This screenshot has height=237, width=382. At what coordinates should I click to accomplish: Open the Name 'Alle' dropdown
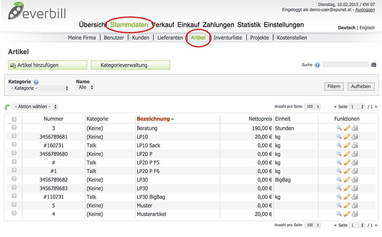click(x=86, y=88)
